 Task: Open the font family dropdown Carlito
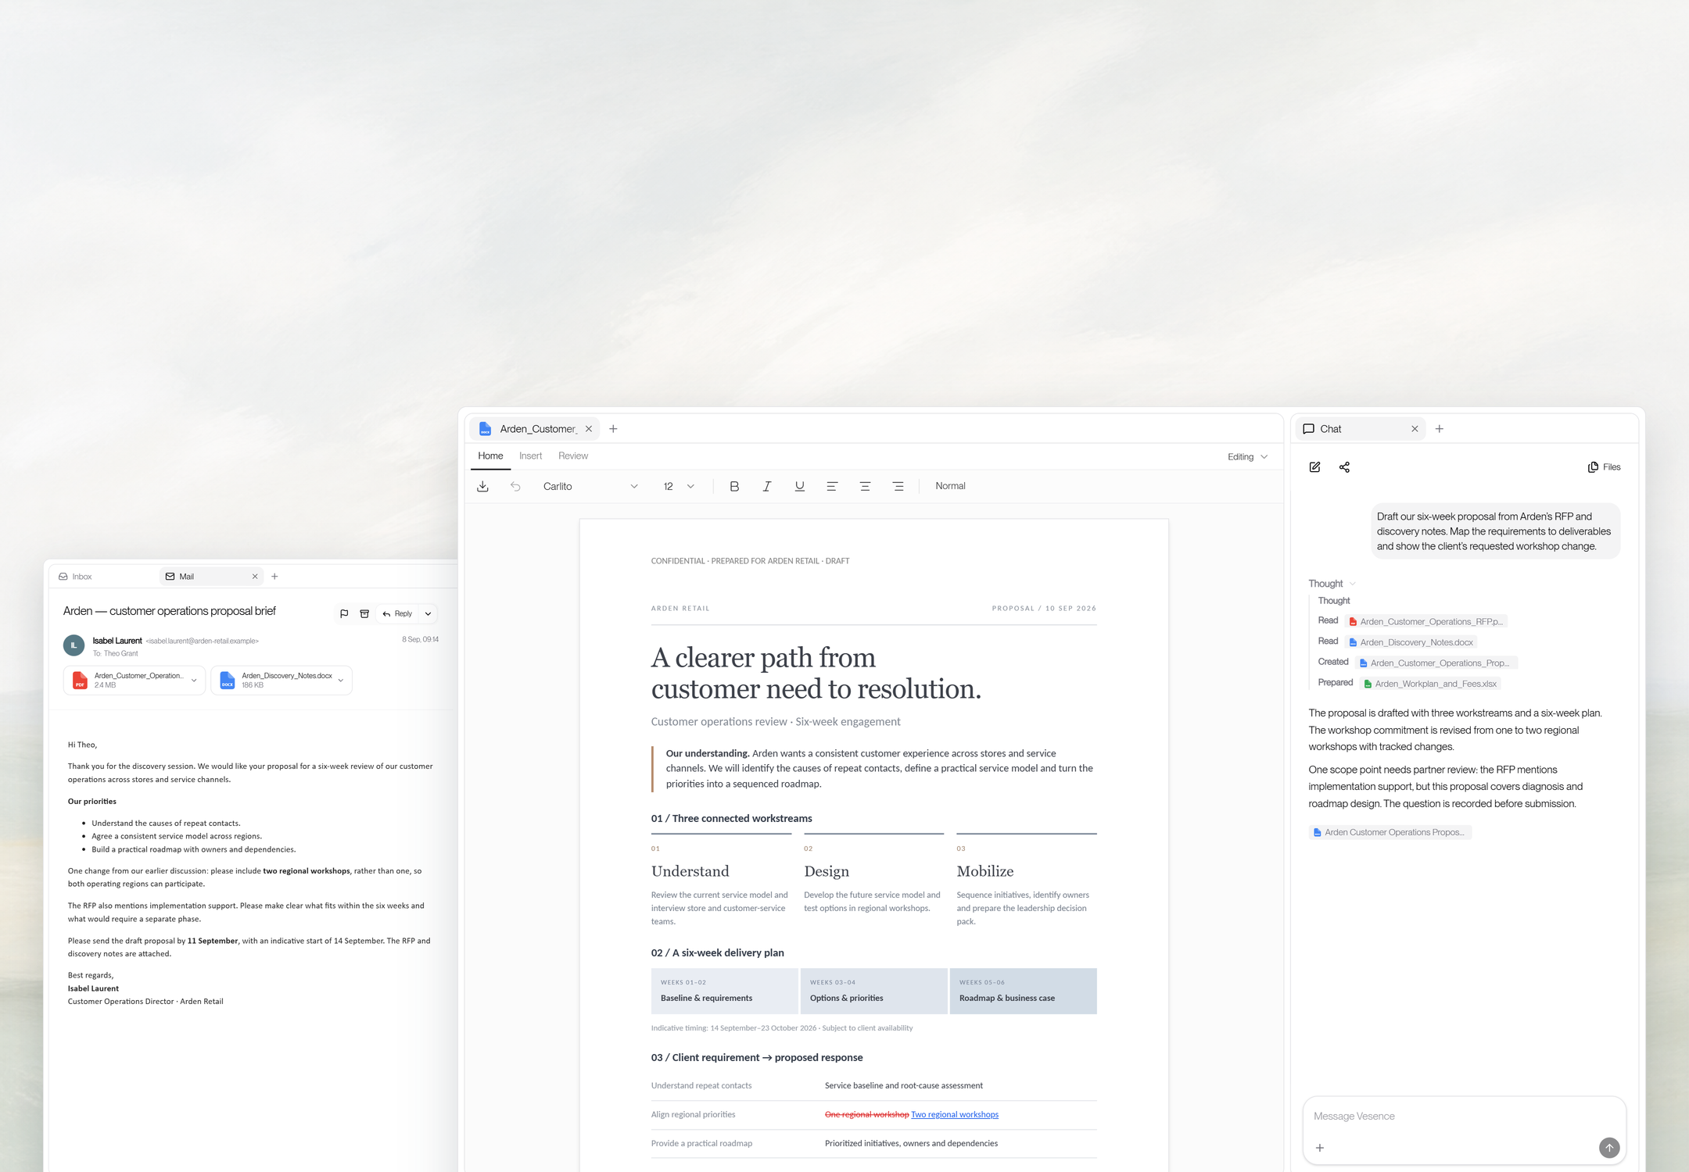(590, 486)
